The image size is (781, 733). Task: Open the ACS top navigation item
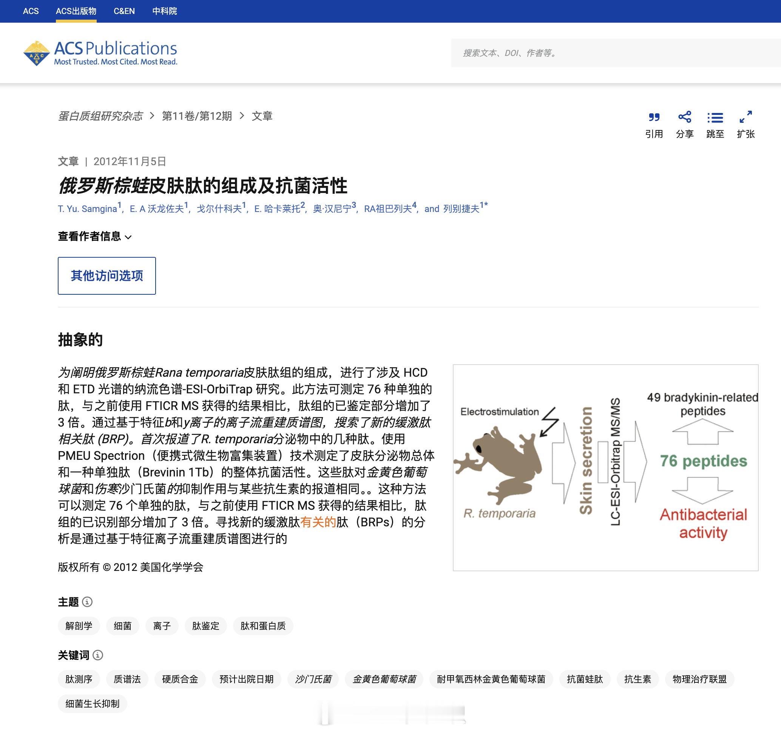(31, 11)
